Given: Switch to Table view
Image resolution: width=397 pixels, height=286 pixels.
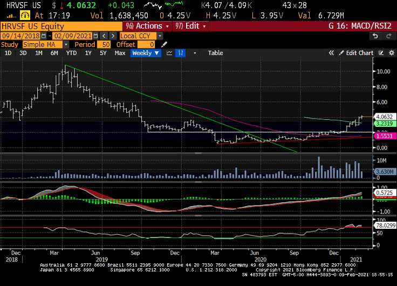Looking at the screenshot, I should pos(215,53).
